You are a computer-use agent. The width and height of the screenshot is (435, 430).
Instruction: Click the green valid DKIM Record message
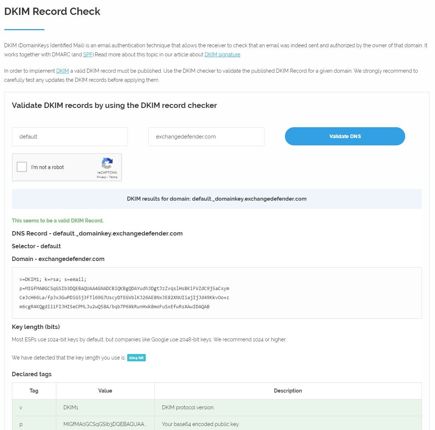57,221
